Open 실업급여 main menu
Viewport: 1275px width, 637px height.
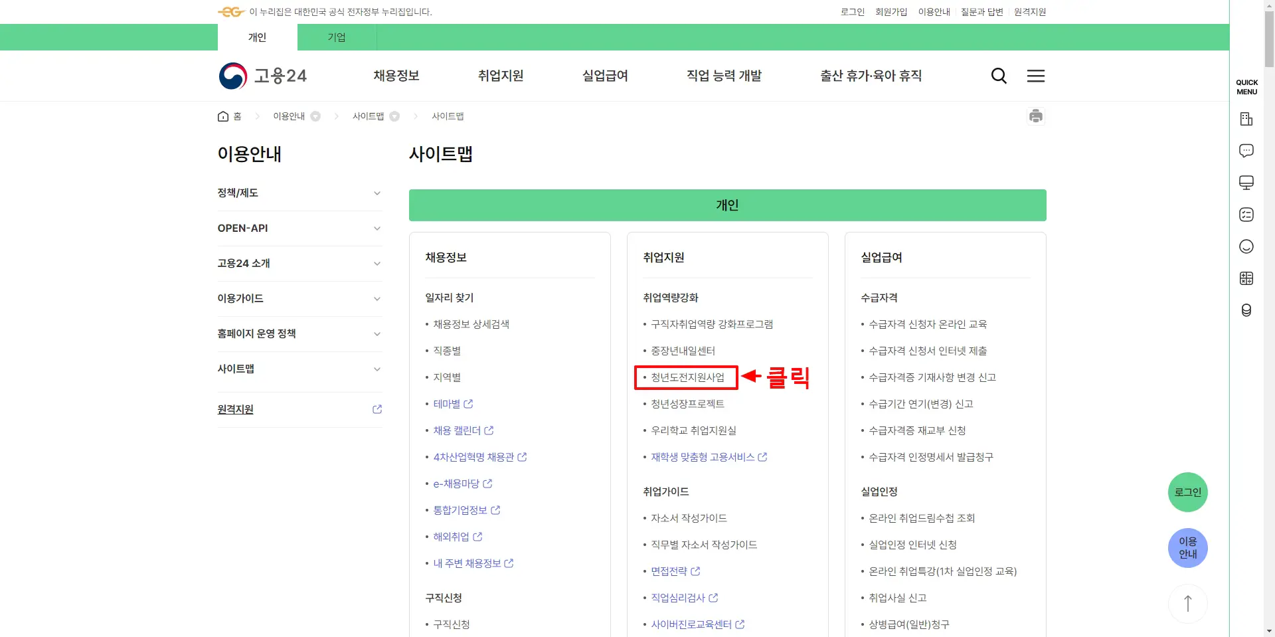point(605,76)
